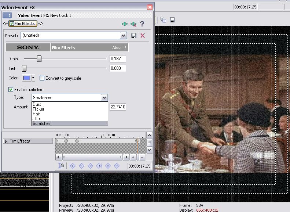Select the third keyframe diamond marker
Image resolution: width=290 pixels, height=212 pixels.
coord(77,141)
